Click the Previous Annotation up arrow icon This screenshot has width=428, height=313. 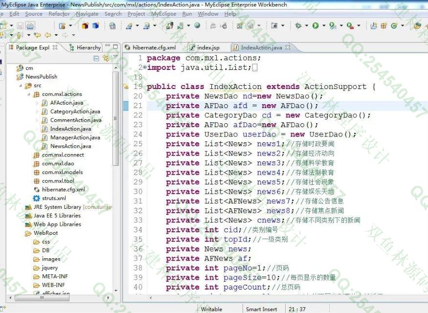[19, 35]
